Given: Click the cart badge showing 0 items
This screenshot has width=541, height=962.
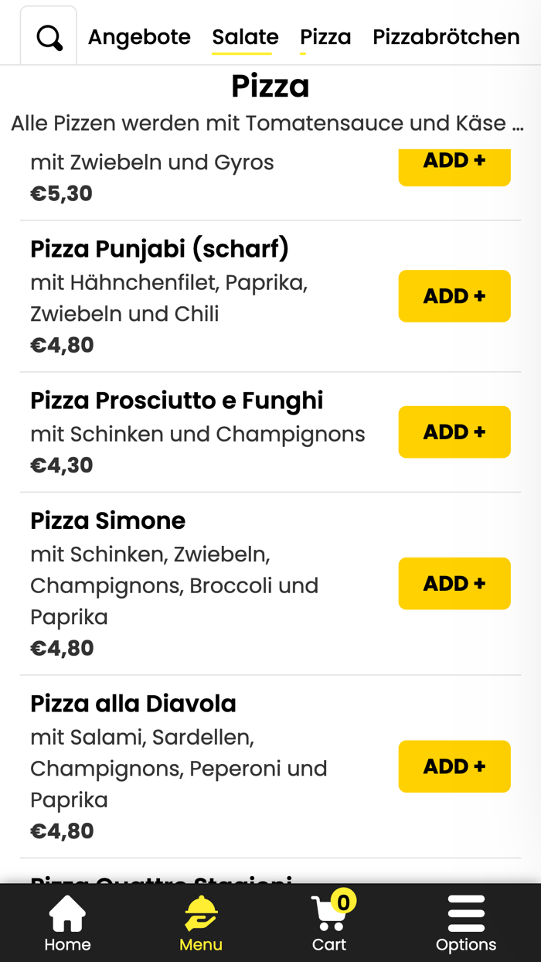Looking at the screenshot, I should pos(345,899).
